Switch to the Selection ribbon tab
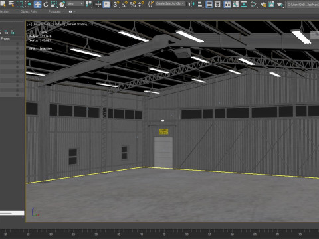This screenshot has width=319, height=239. [x=5, y=11]
